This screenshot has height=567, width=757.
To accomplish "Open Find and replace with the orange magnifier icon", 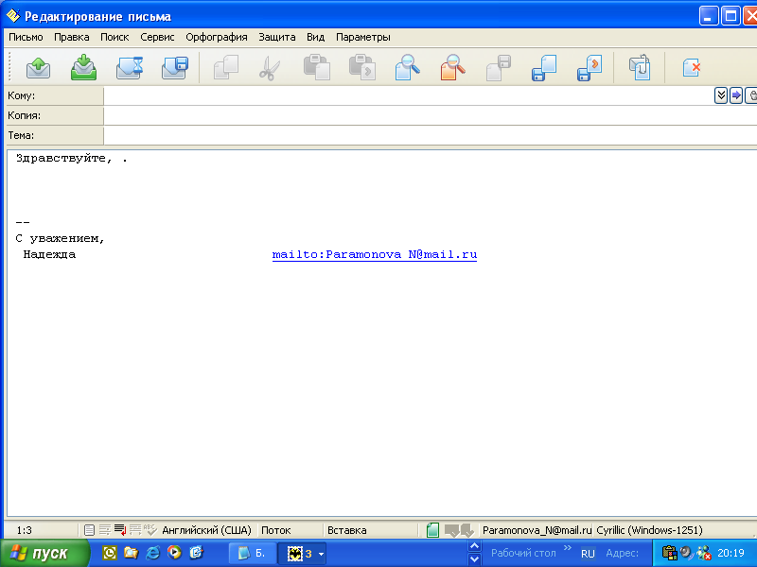I will [453, 67].
